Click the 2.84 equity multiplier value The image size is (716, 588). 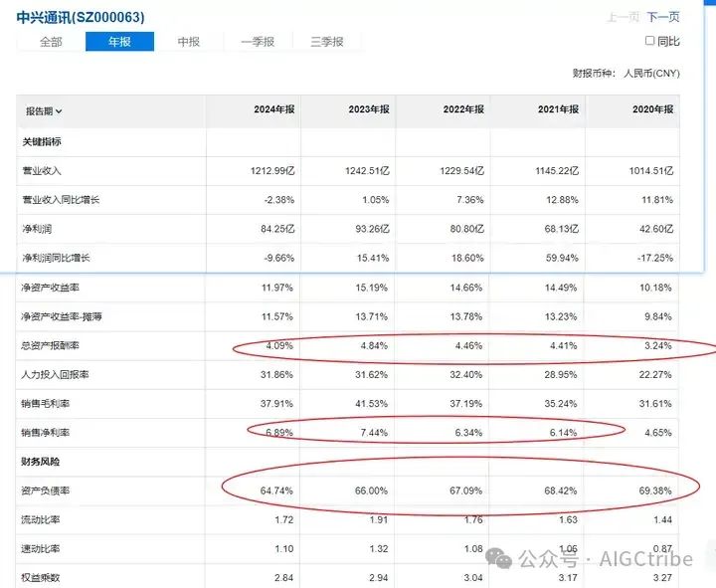(284, 578)
